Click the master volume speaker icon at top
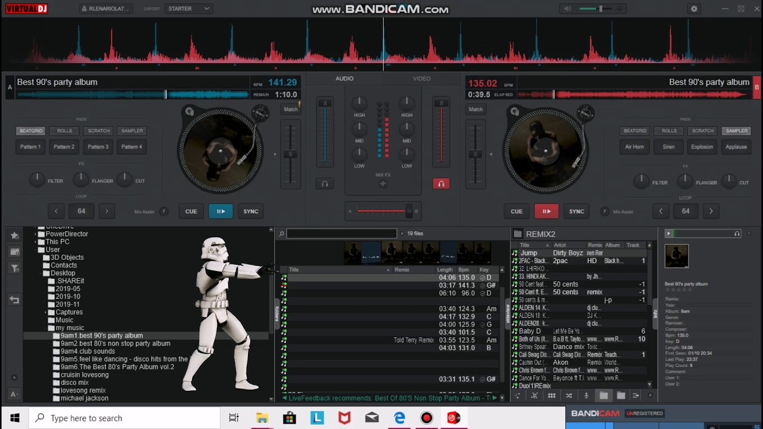 (x=568, y=9)
